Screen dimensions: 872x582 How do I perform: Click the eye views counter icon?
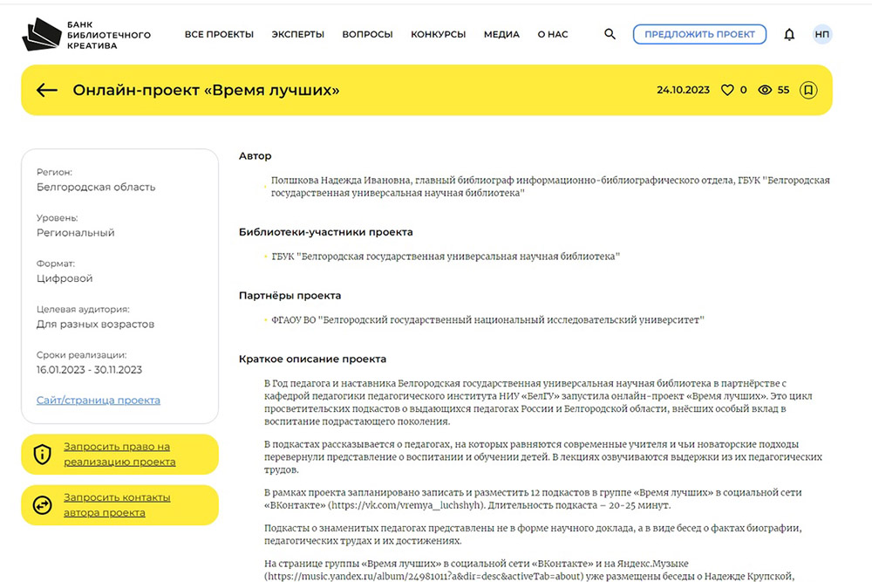[766, 90]
